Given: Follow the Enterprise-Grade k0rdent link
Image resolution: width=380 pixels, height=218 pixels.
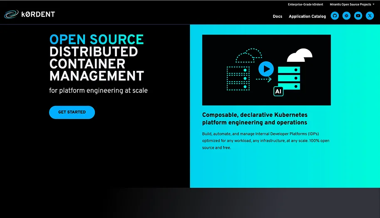Looking at the screenshot, I should pyautogui.click(x=305, y=4).
